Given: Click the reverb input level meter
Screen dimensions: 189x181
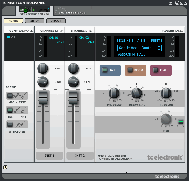Looking at the screenshot, I should coord(109,47).
